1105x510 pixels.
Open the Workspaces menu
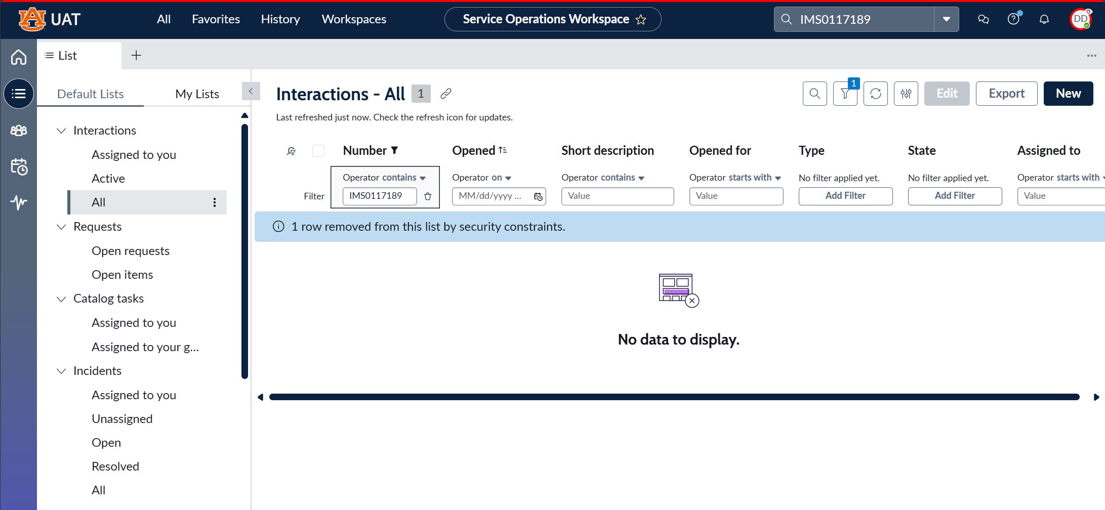point(354,19)
